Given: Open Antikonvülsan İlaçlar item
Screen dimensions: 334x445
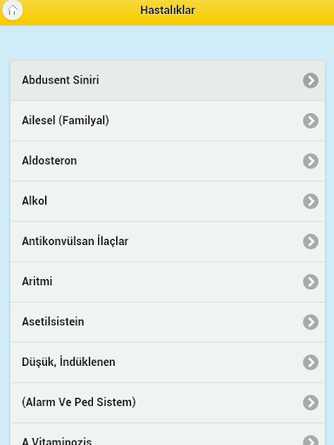Looking at the screenshot, I should point(167,242).
